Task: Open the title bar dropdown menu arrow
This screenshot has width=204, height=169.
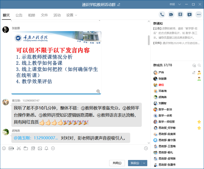Action: pos(180,4)
